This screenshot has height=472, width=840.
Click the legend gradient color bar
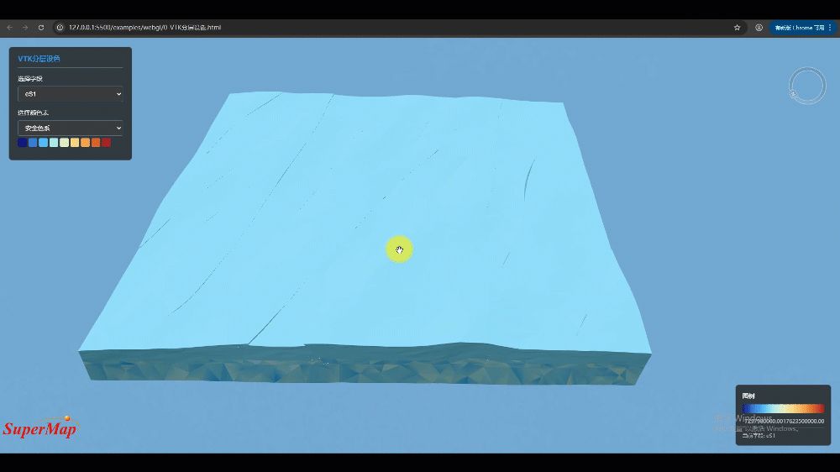tap(783, 409)
